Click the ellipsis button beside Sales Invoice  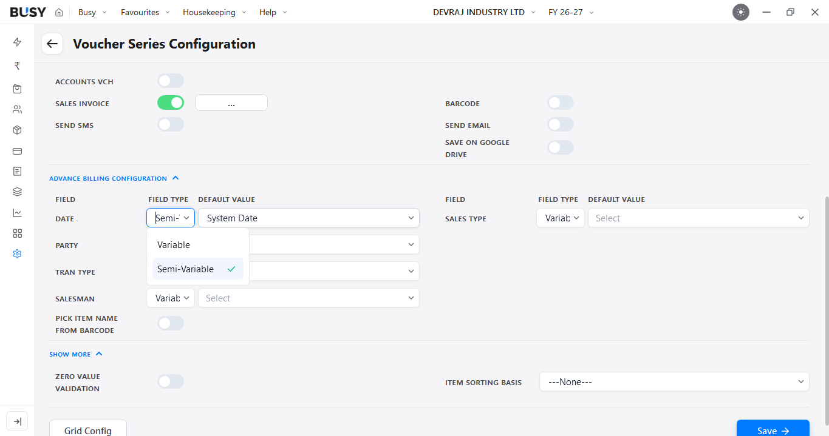pos(231,103)
